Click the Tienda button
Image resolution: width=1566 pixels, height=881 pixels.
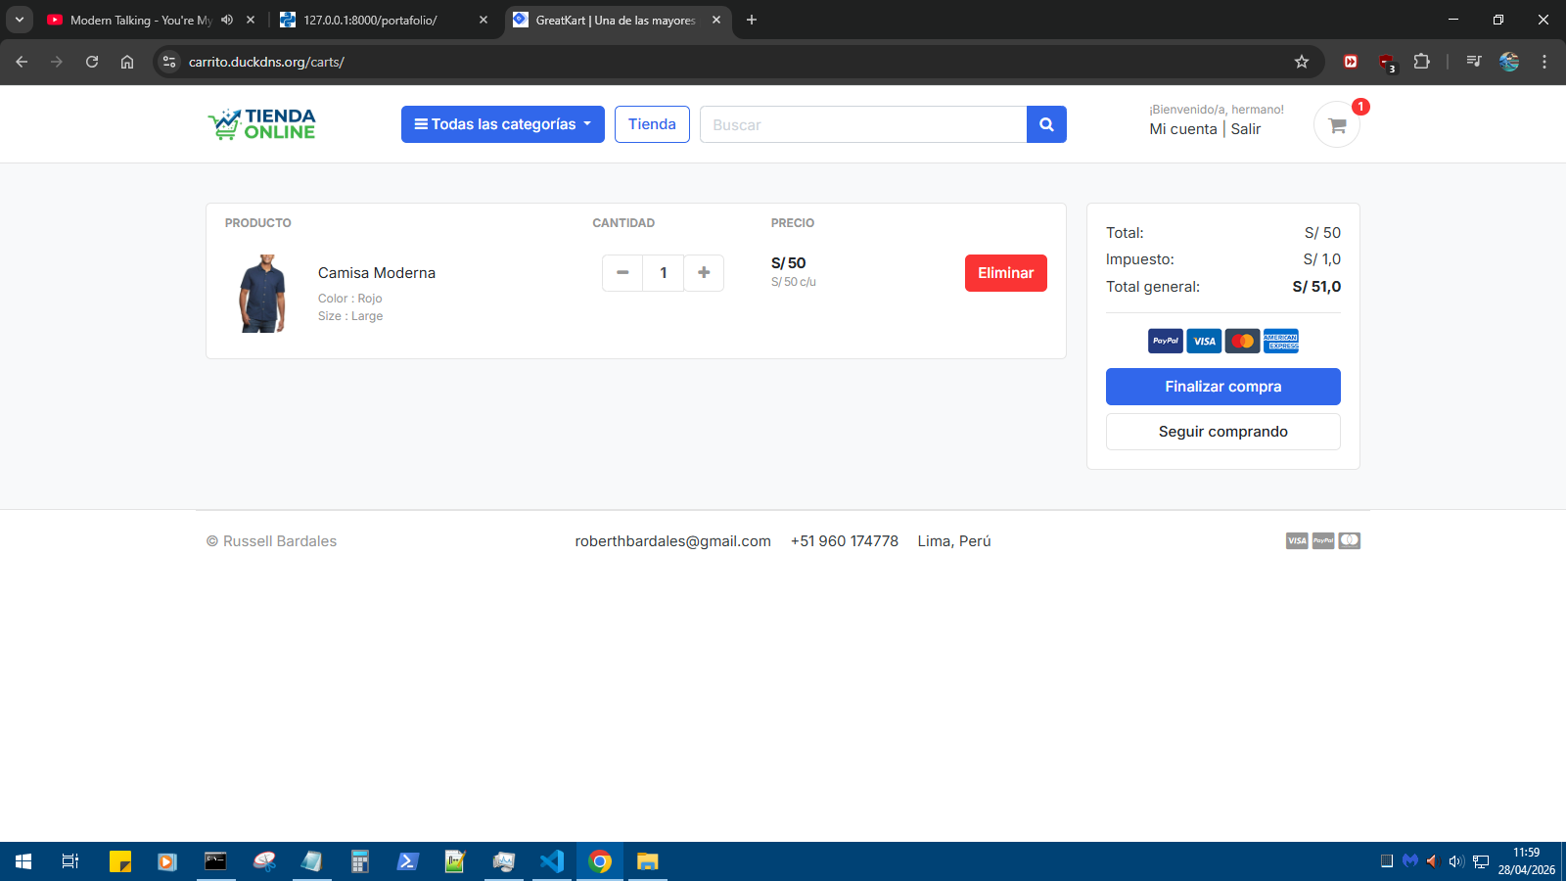point(652,124)
